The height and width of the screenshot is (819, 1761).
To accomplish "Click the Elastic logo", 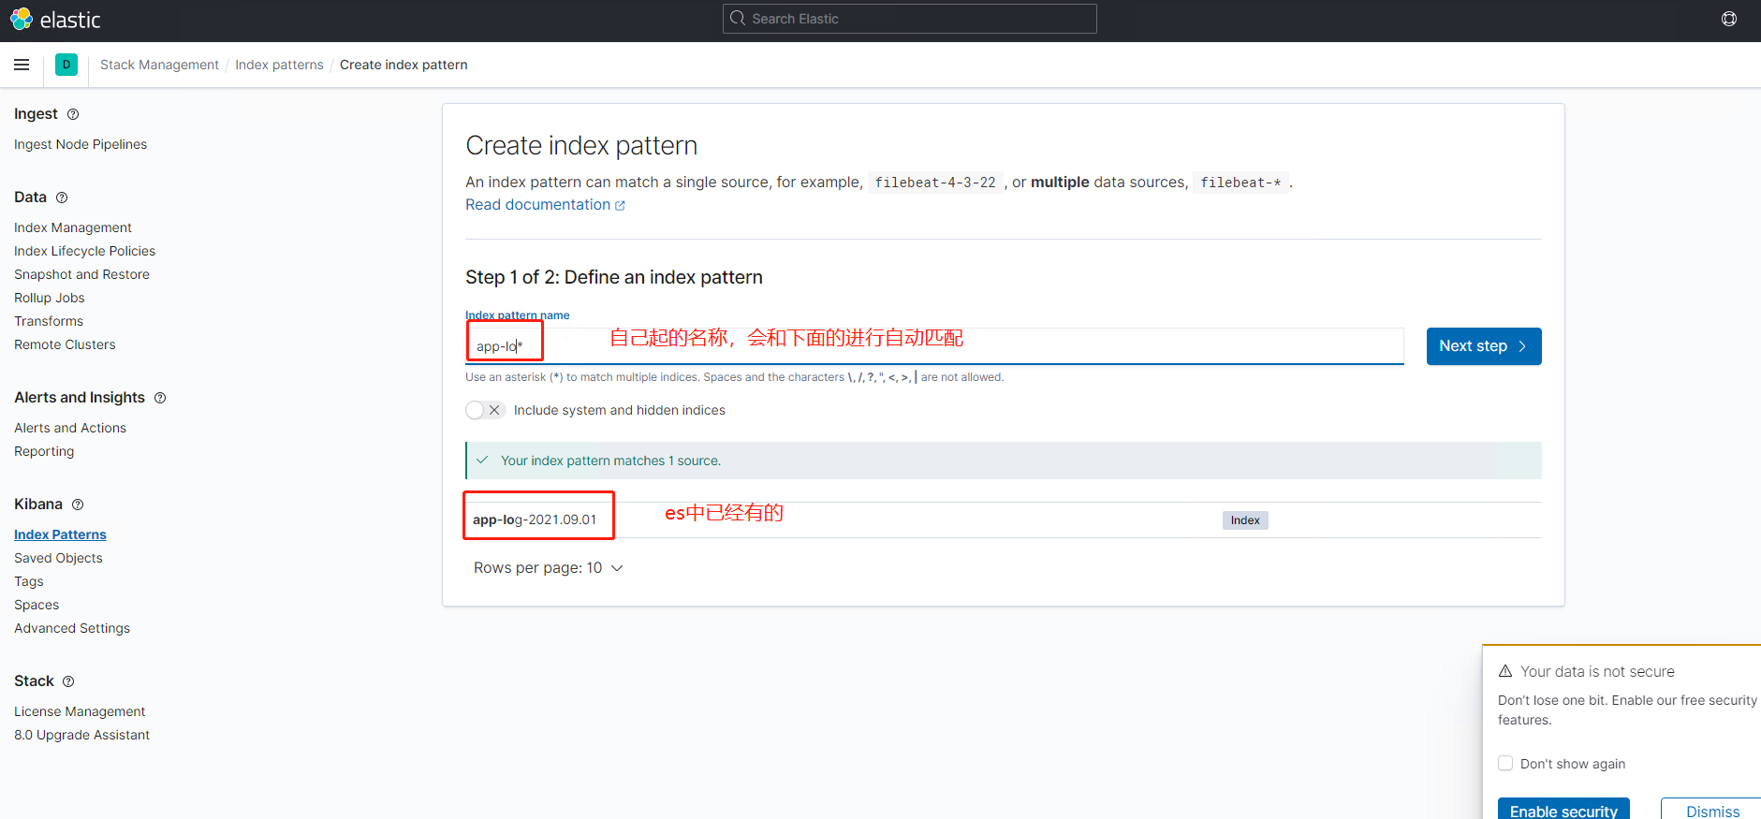I will (x=54, y=19).
